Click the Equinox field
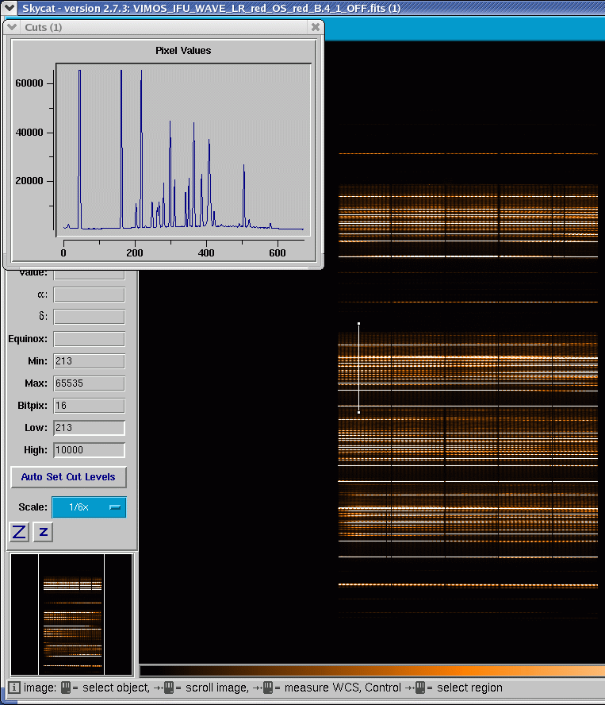 point(89,339)
